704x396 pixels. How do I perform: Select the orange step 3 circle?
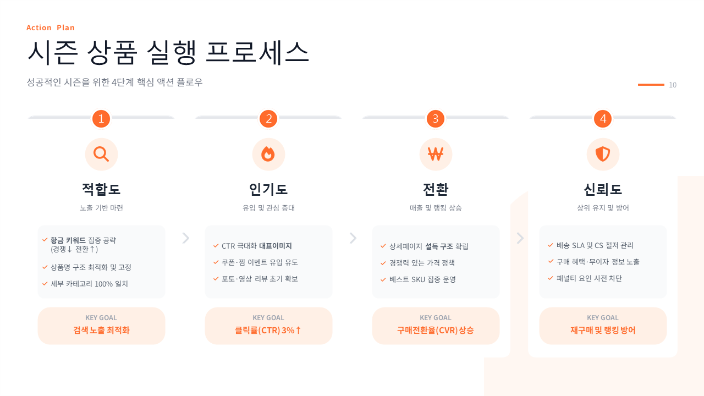tap(436, 118)
